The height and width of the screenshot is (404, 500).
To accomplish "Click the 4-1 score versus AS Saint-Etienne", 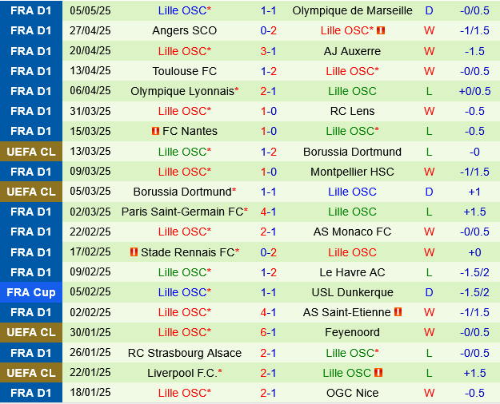I will tap(268, 312).
